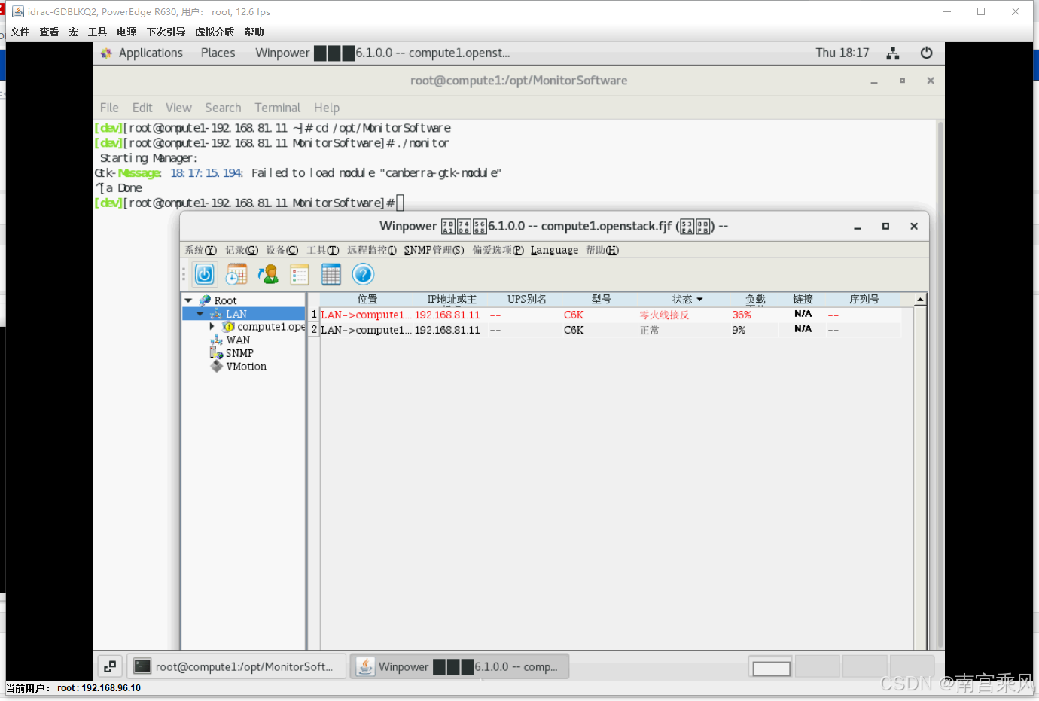
Task: Open the iDRAC 电源 menu
Action: pyautogui.click(x=126, y=32)
